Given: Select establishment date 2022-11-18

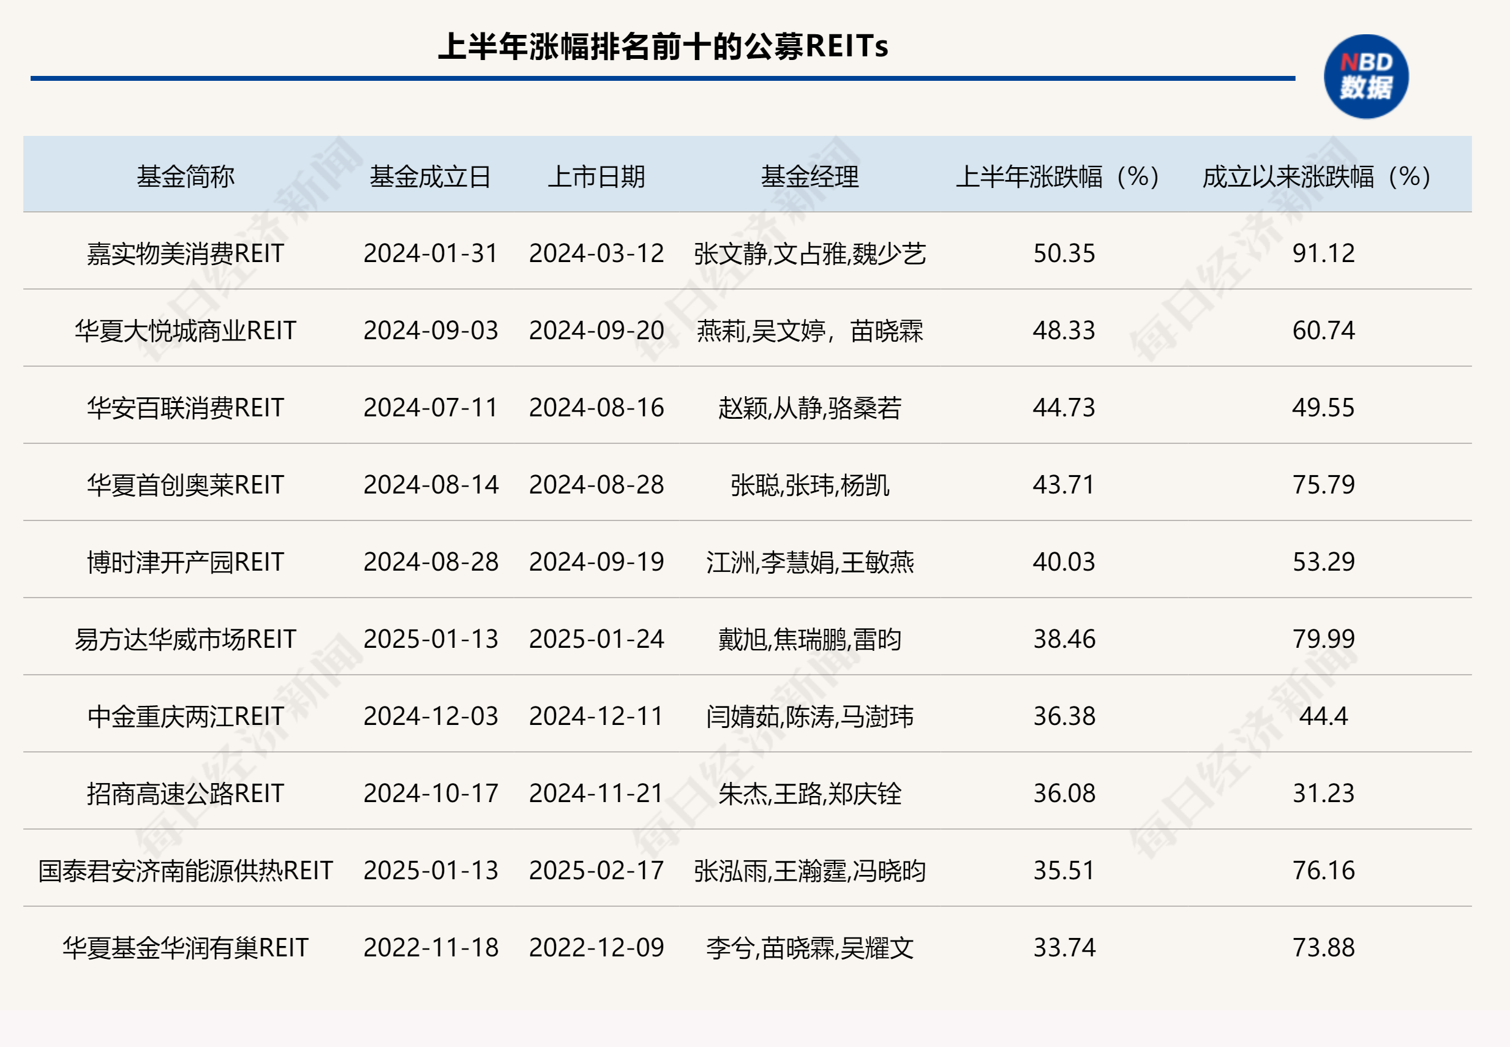Looking at the screenshot, I should click(x=431, y=947).
